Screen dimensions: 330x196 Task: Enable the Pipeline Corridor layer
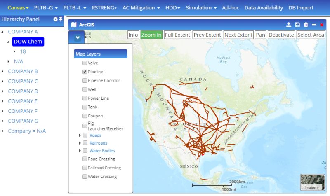click(85, 80)
